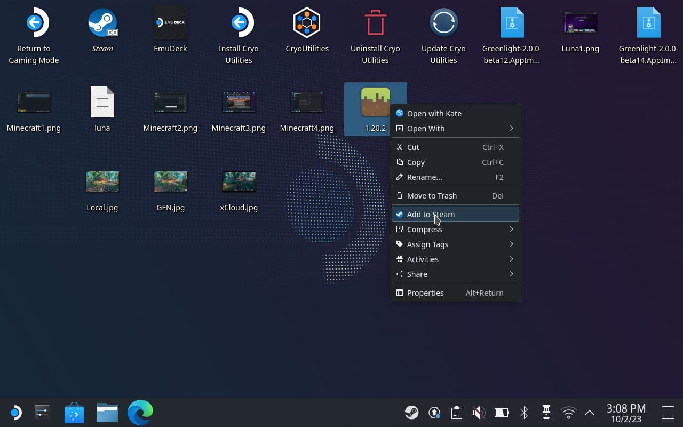Open the Steam icon in the system tray
683x427 pixels.
411,412
